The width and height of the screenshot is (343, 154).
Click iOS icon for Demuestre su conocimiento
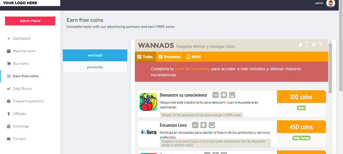tap(215, 95)
